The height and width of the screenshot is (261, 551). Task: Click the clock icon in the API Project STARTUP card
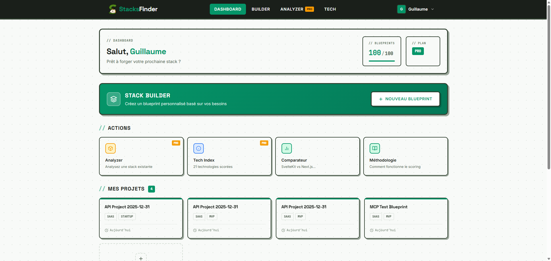(x=106, y=230)
